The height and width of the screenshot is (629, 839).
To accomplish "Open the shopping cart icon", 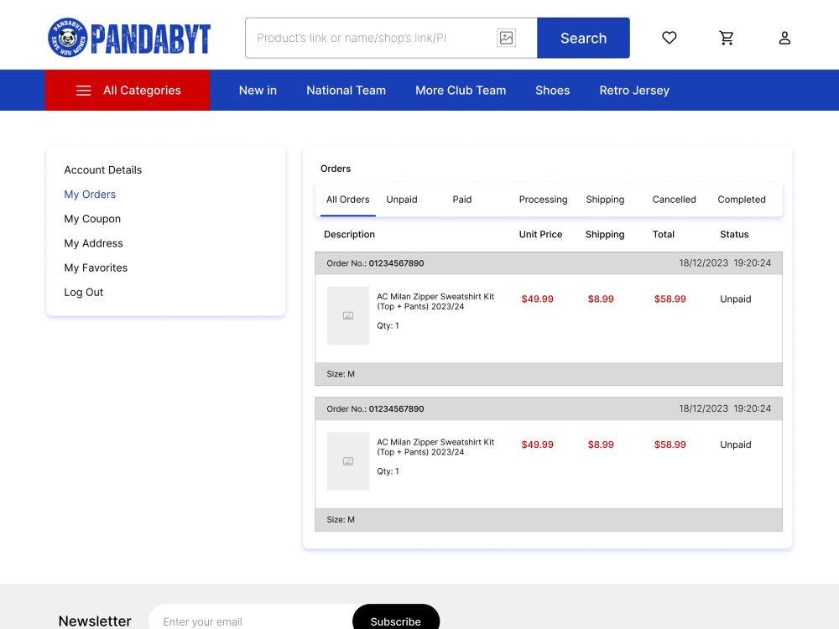I will click(x=726, y=38).
